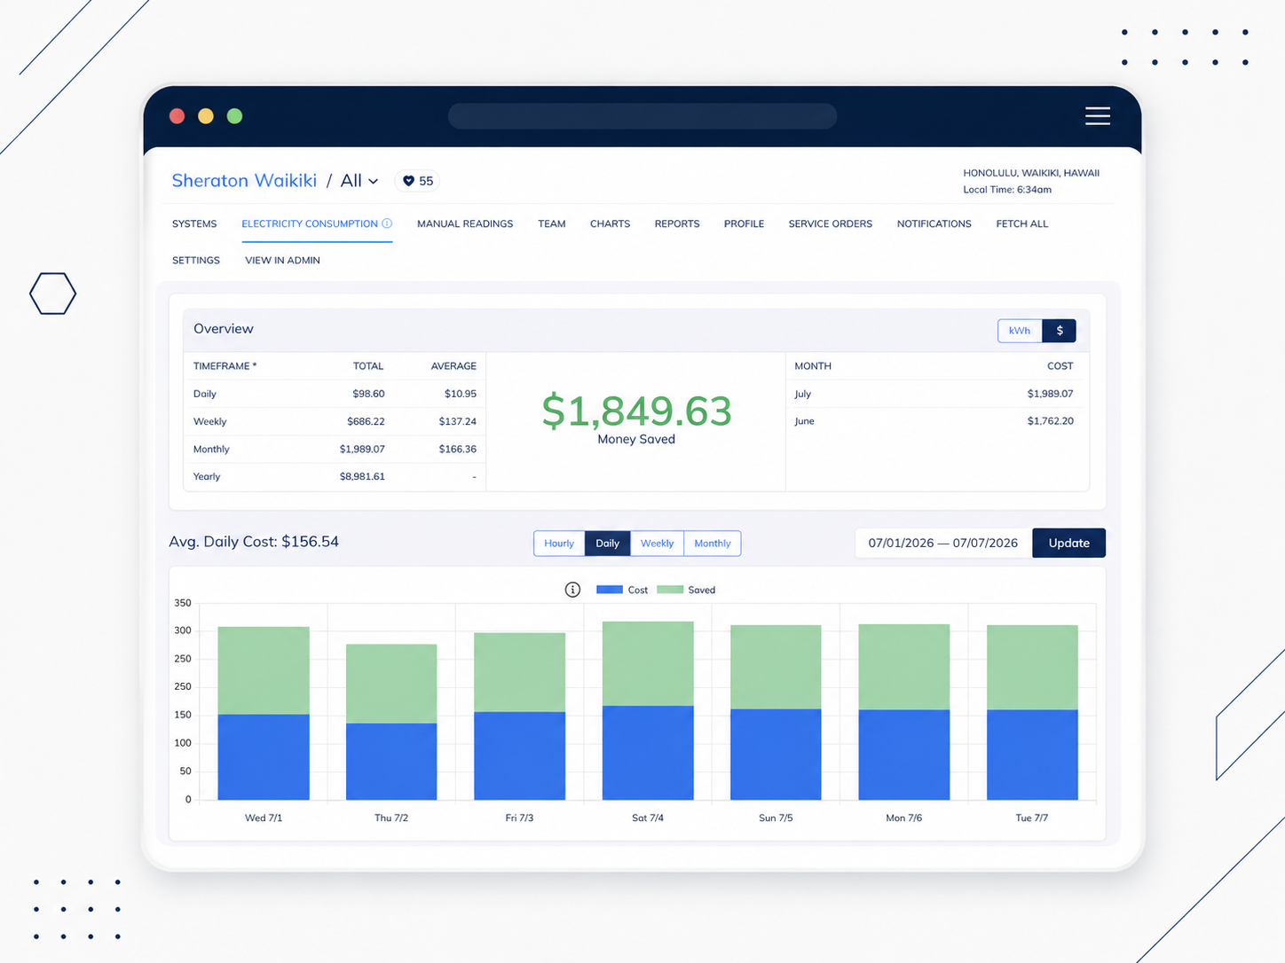Expand the All location dropdown

pyautogui.click(x=359, y=181)
